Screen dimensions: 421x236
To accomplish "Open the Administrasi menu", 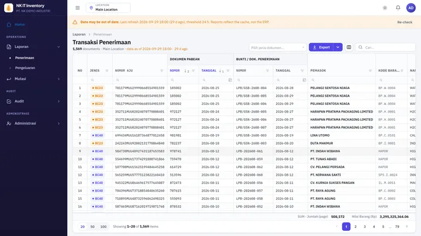I will click(33, 124).
